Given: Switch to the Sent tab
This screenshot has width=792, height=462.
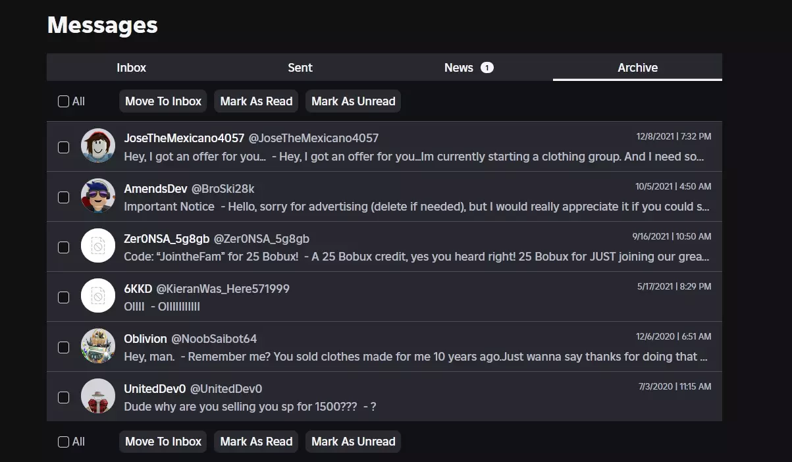Looking at the screenshot, I should pos(300,67).
